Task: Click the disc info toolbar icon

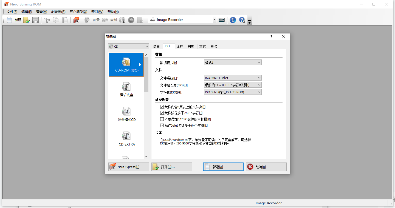Action: pos(122,20)
